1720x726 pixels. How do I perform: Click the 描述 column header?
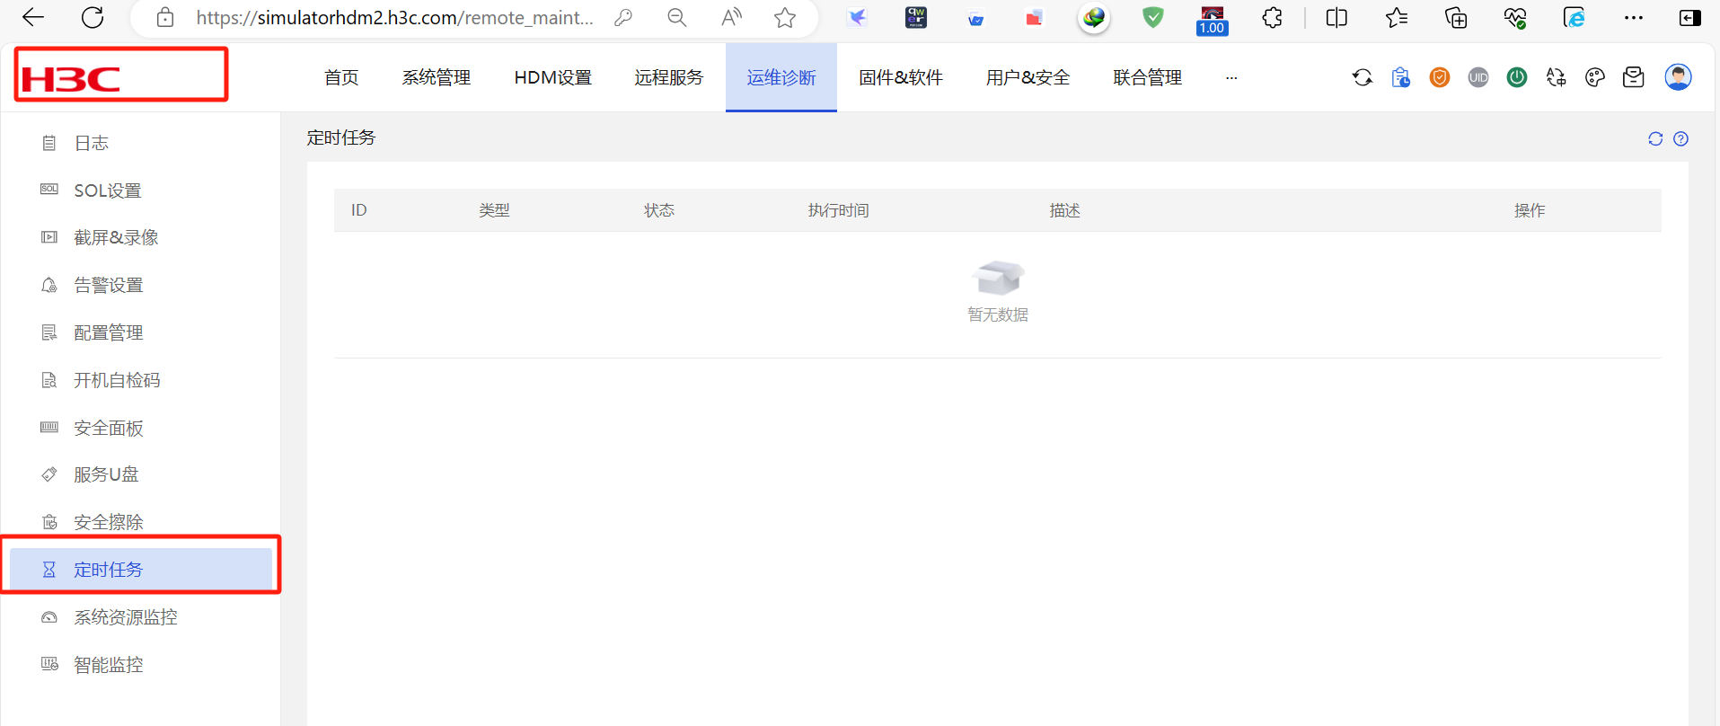[x=1065, y=210]
